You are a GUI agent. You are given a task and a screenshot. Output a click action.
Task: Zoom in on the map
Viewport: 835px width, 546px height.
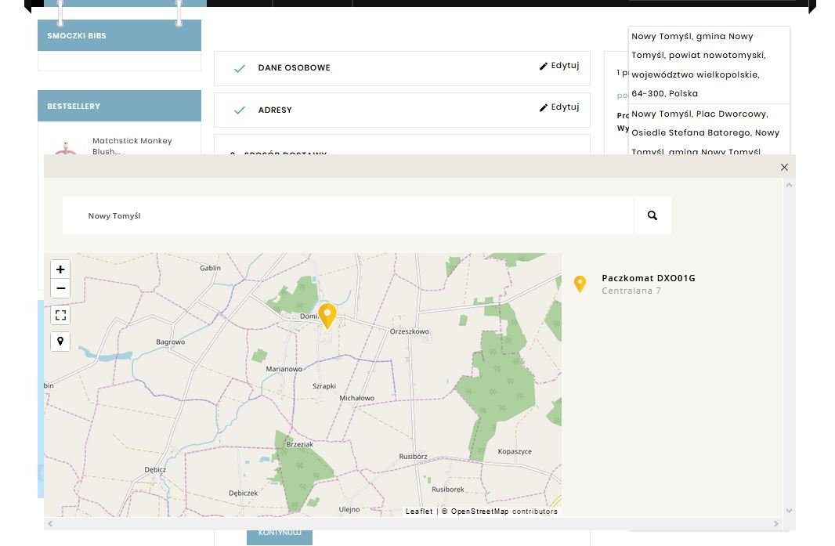point(60,269)
